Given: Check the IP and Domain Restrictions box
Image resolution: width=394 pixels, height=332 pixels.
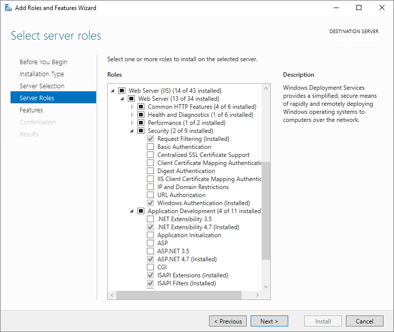Looking at the screenshot, I should click(x=150, y=187).
